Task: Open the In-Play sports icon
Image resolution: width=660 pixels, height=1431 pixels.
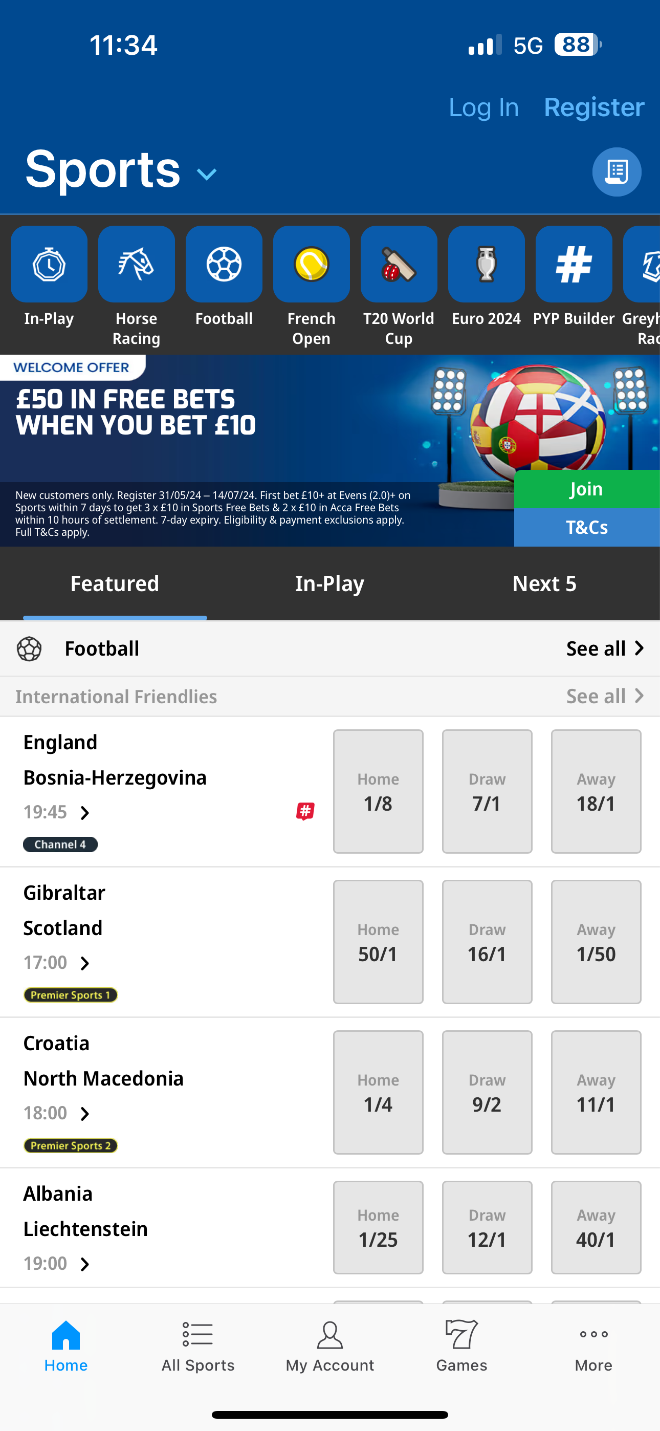Action: point(49,263)
